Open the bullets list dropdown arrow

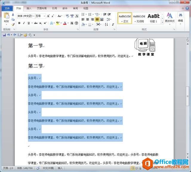pyautogui.click(x=86, y=14)
